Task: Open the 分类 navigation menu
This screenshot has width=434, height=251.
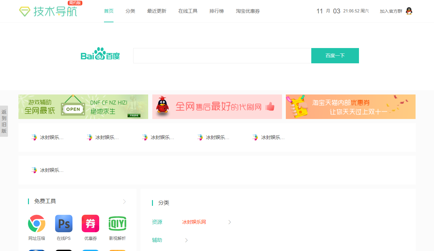Action: 130,11
